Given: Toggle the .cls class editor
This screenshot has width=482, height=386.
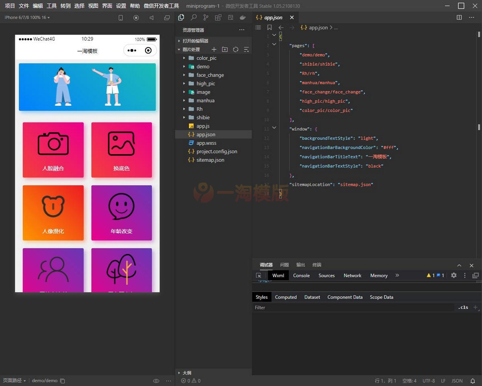Looking at the screenshot, I should [463, 308].
